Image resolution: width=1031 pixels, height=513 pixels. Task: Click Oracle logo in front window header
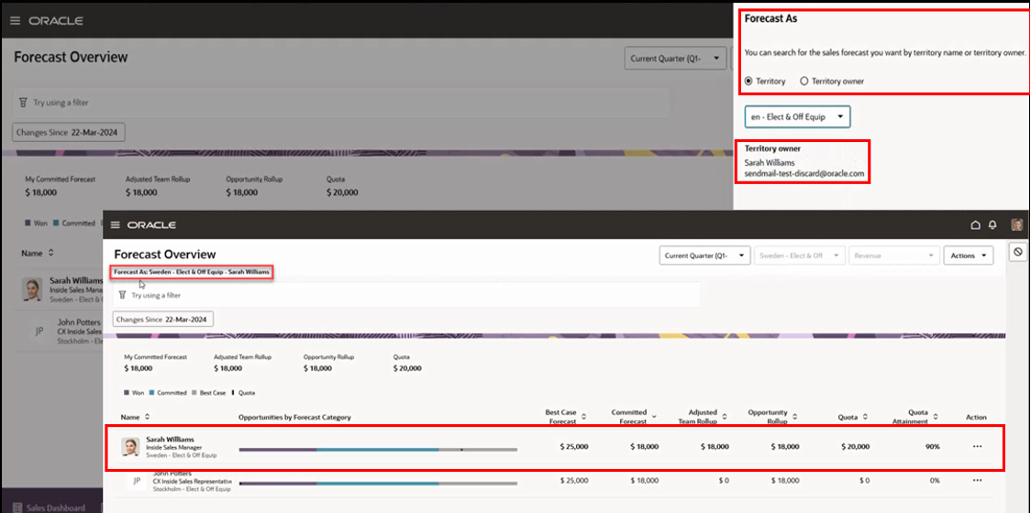(151, 224)
